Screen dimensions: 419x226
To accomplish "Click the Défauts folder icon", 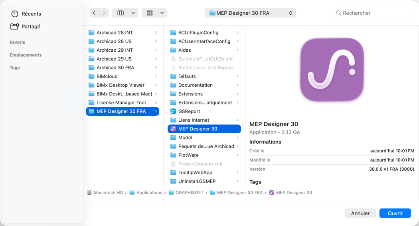I will point(173,76).
